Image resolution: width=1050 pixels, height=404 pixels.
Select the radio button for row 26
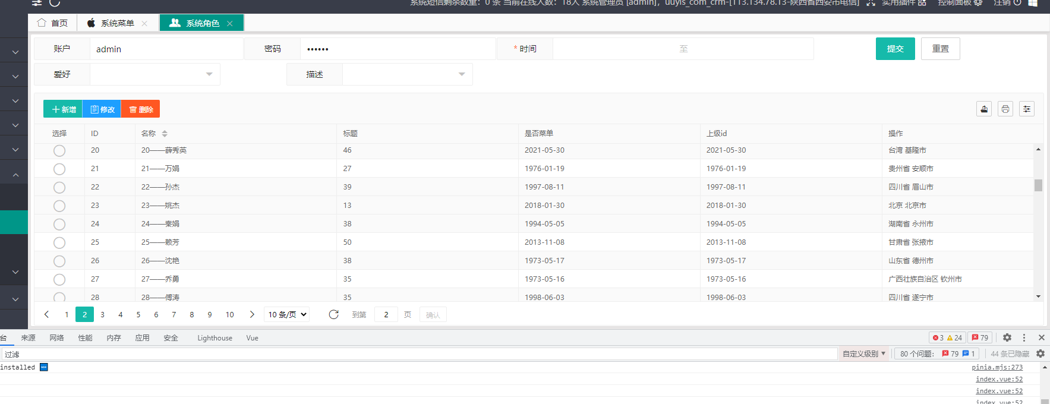tap(59, 261)
